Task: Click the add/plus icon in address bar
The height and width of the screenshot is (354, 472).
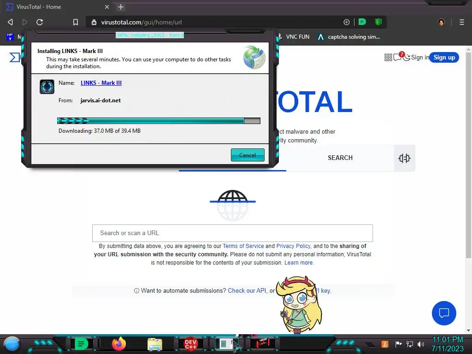Action: click(x=347, y=22)
